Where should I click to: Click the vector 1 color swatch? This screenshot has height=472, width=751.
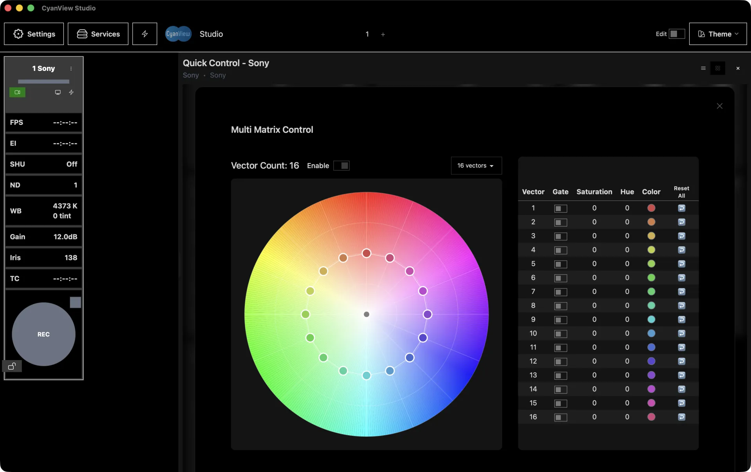[651, 208]
